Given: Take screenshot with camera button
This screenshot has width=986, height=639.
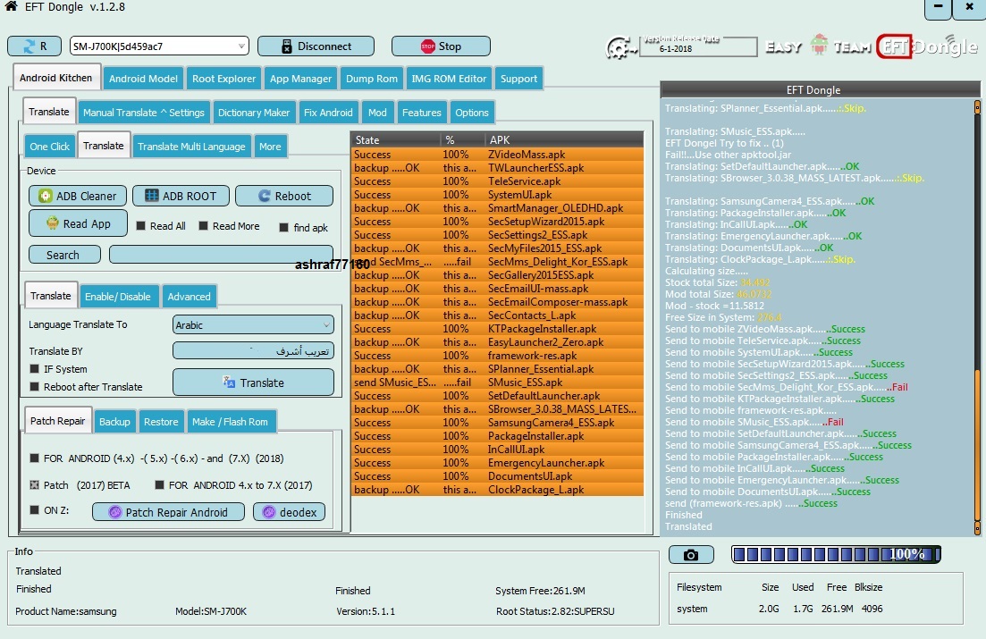Looking at the screenshot, I should 691,555.
